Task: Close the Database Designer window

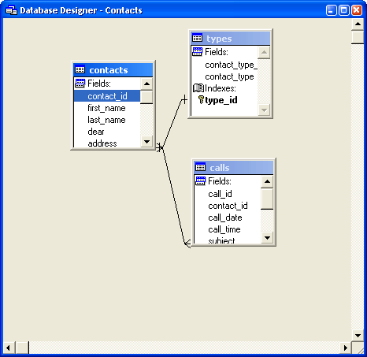Action: click(357, 10)
